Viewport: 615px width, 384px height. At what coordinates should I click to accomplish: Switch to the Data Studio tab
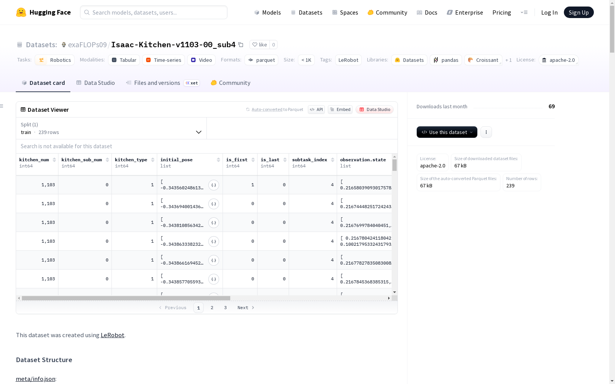pos(95,83)
